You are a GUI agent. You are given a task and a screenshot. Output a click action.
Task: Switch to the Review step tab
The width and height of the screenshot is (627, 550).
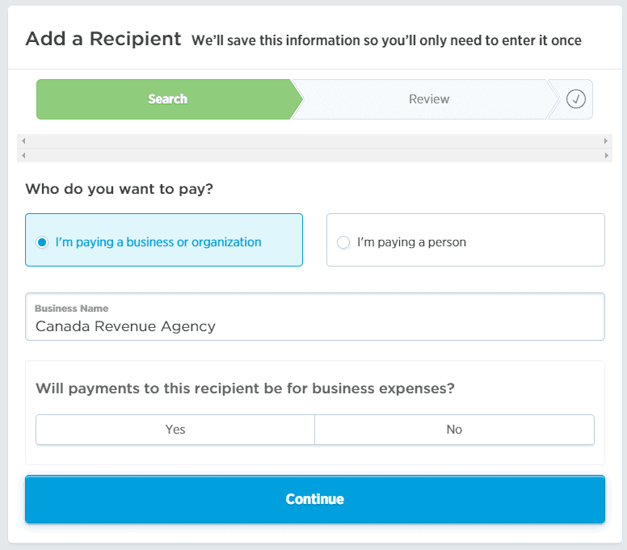tap(428, 99)
